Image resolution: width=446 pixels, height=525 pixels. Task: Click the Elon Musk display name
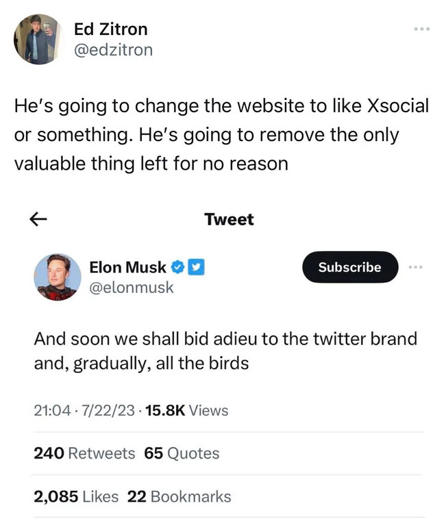click(x=127, y=267)
